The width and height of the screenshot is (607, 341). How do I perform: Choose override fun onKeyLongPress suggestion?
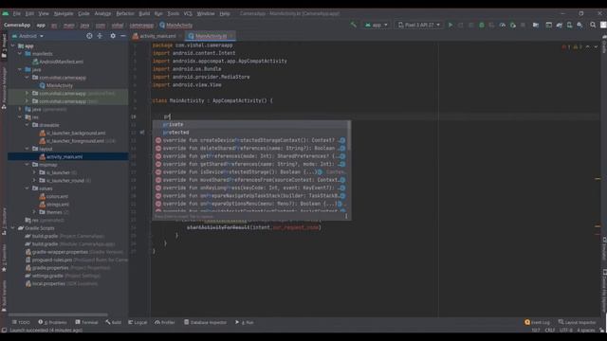click(250, 188)
